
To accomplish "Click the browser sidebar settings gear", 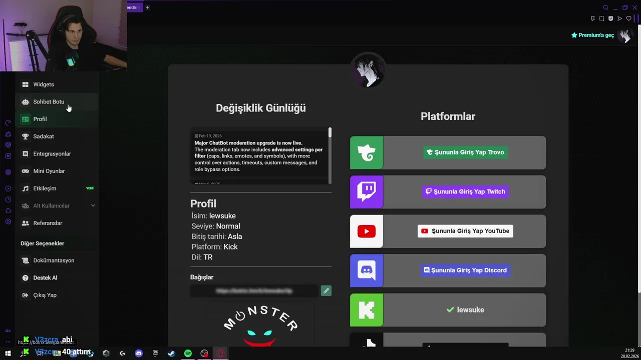I will coord(8,221).
